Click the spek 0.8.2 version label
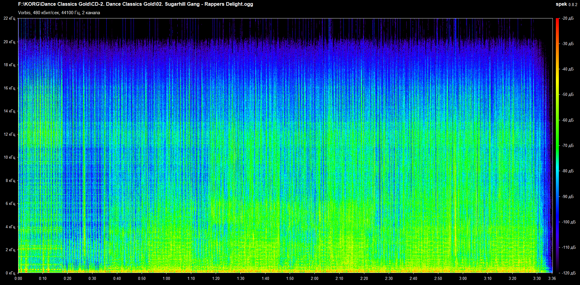This screenshot has height=285, width=580. tap(566, 4)
